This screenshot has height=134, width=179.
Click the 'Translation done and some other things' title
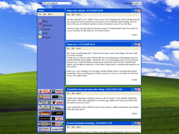(86, 89)
